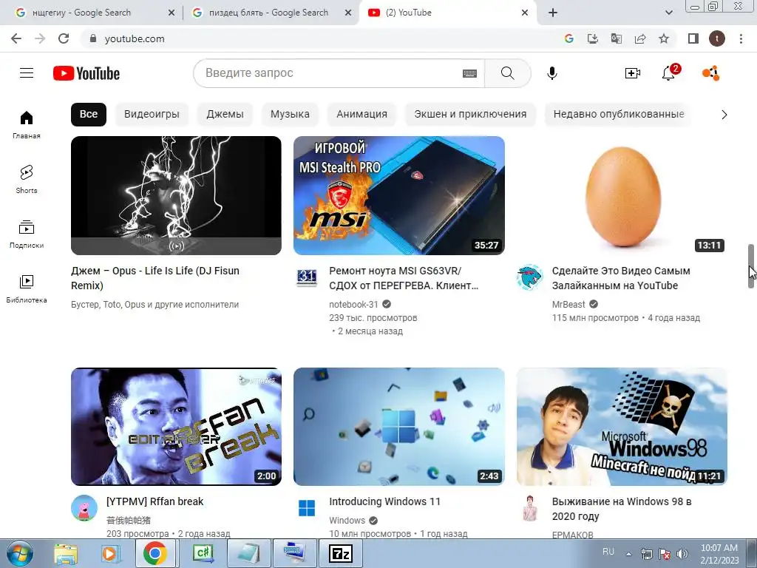Click the YouTube logo

[86, 73]
